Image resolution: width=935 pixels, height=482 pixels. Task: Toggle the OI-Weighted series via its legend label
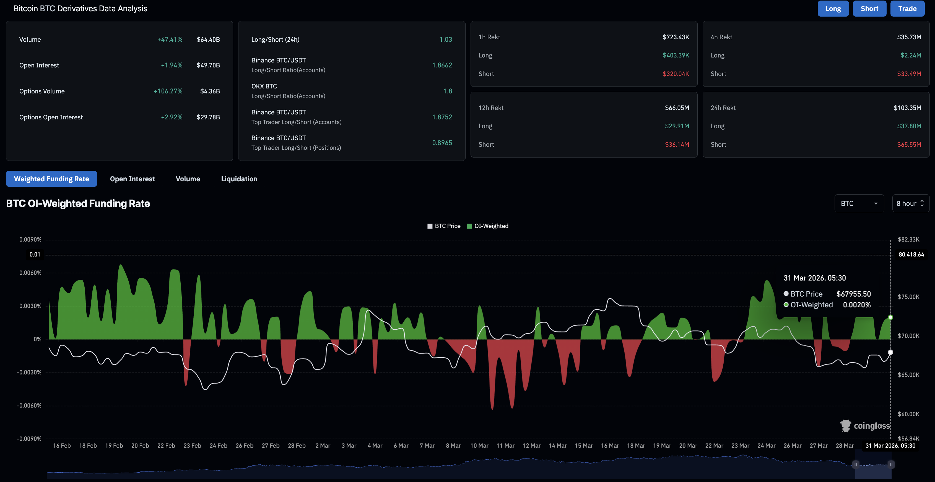coord(491,226)
